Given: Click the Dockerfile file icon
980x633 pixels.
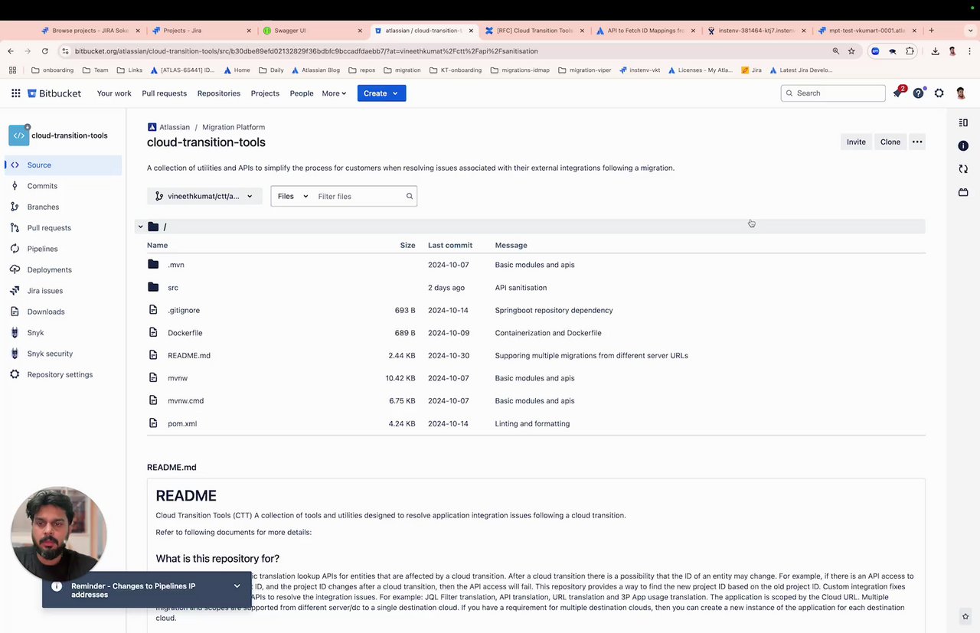Looking at the screenshot, I should tap(153, 333).
